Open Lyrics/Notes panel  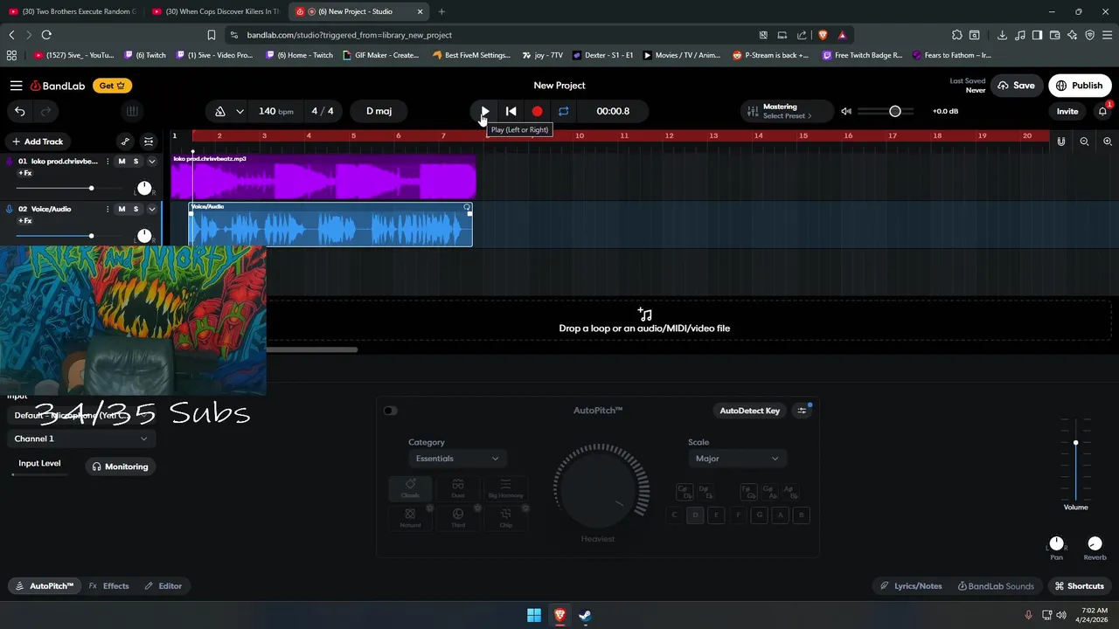[x=910, y=586]
